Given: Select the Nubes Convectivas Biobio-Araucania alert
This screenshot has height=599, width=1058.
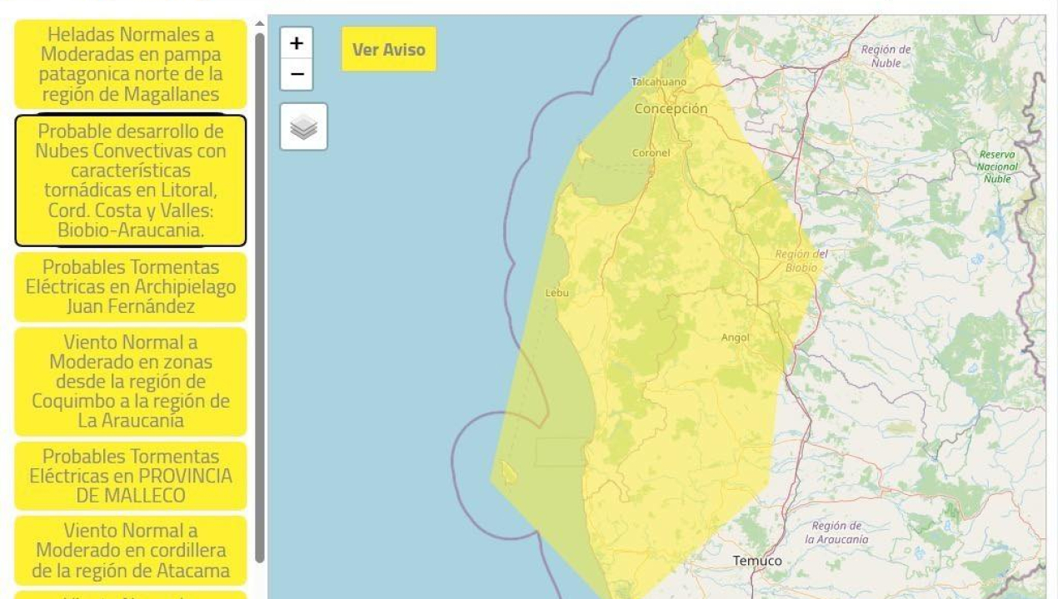Looking at the screenshot, I should [x=131, y=181].
